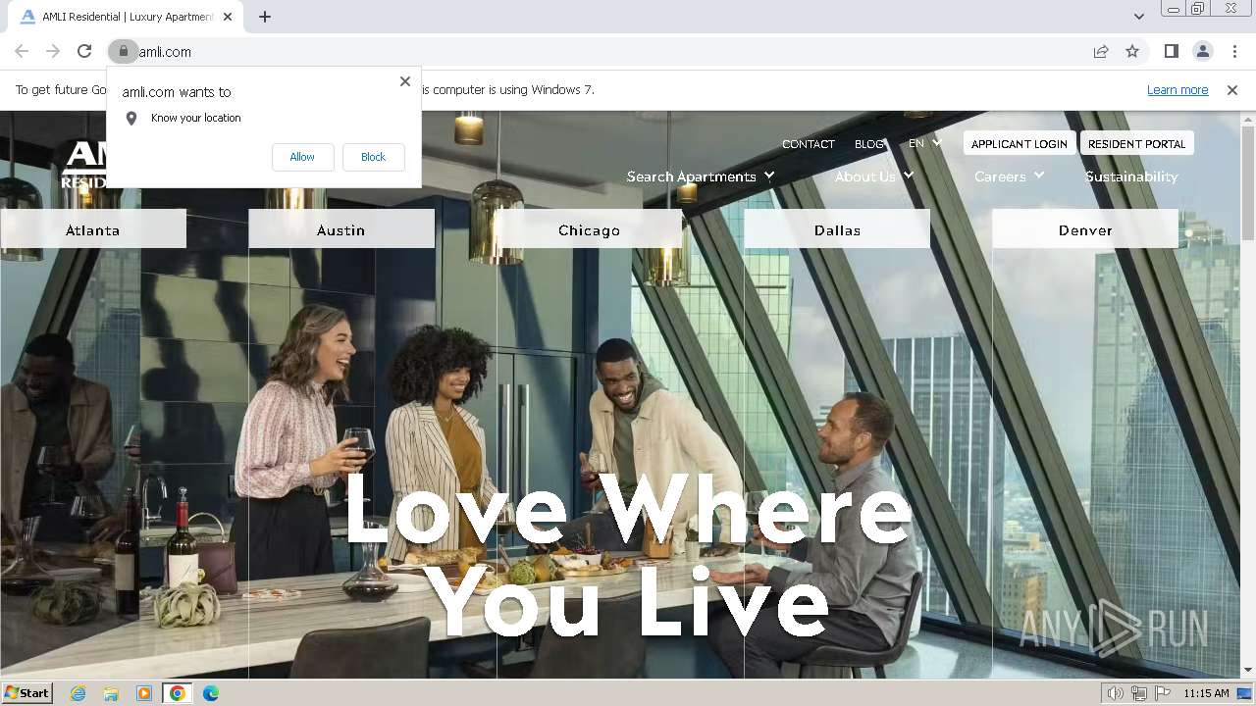Close the location permission popup
This screenshot has width=1256, height=706.
click(405, 81)
